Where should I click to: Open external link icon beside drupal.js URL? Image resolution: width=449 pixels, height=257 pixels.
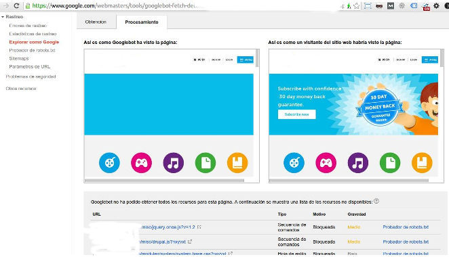pyautogui.click(x=190, y=241)
